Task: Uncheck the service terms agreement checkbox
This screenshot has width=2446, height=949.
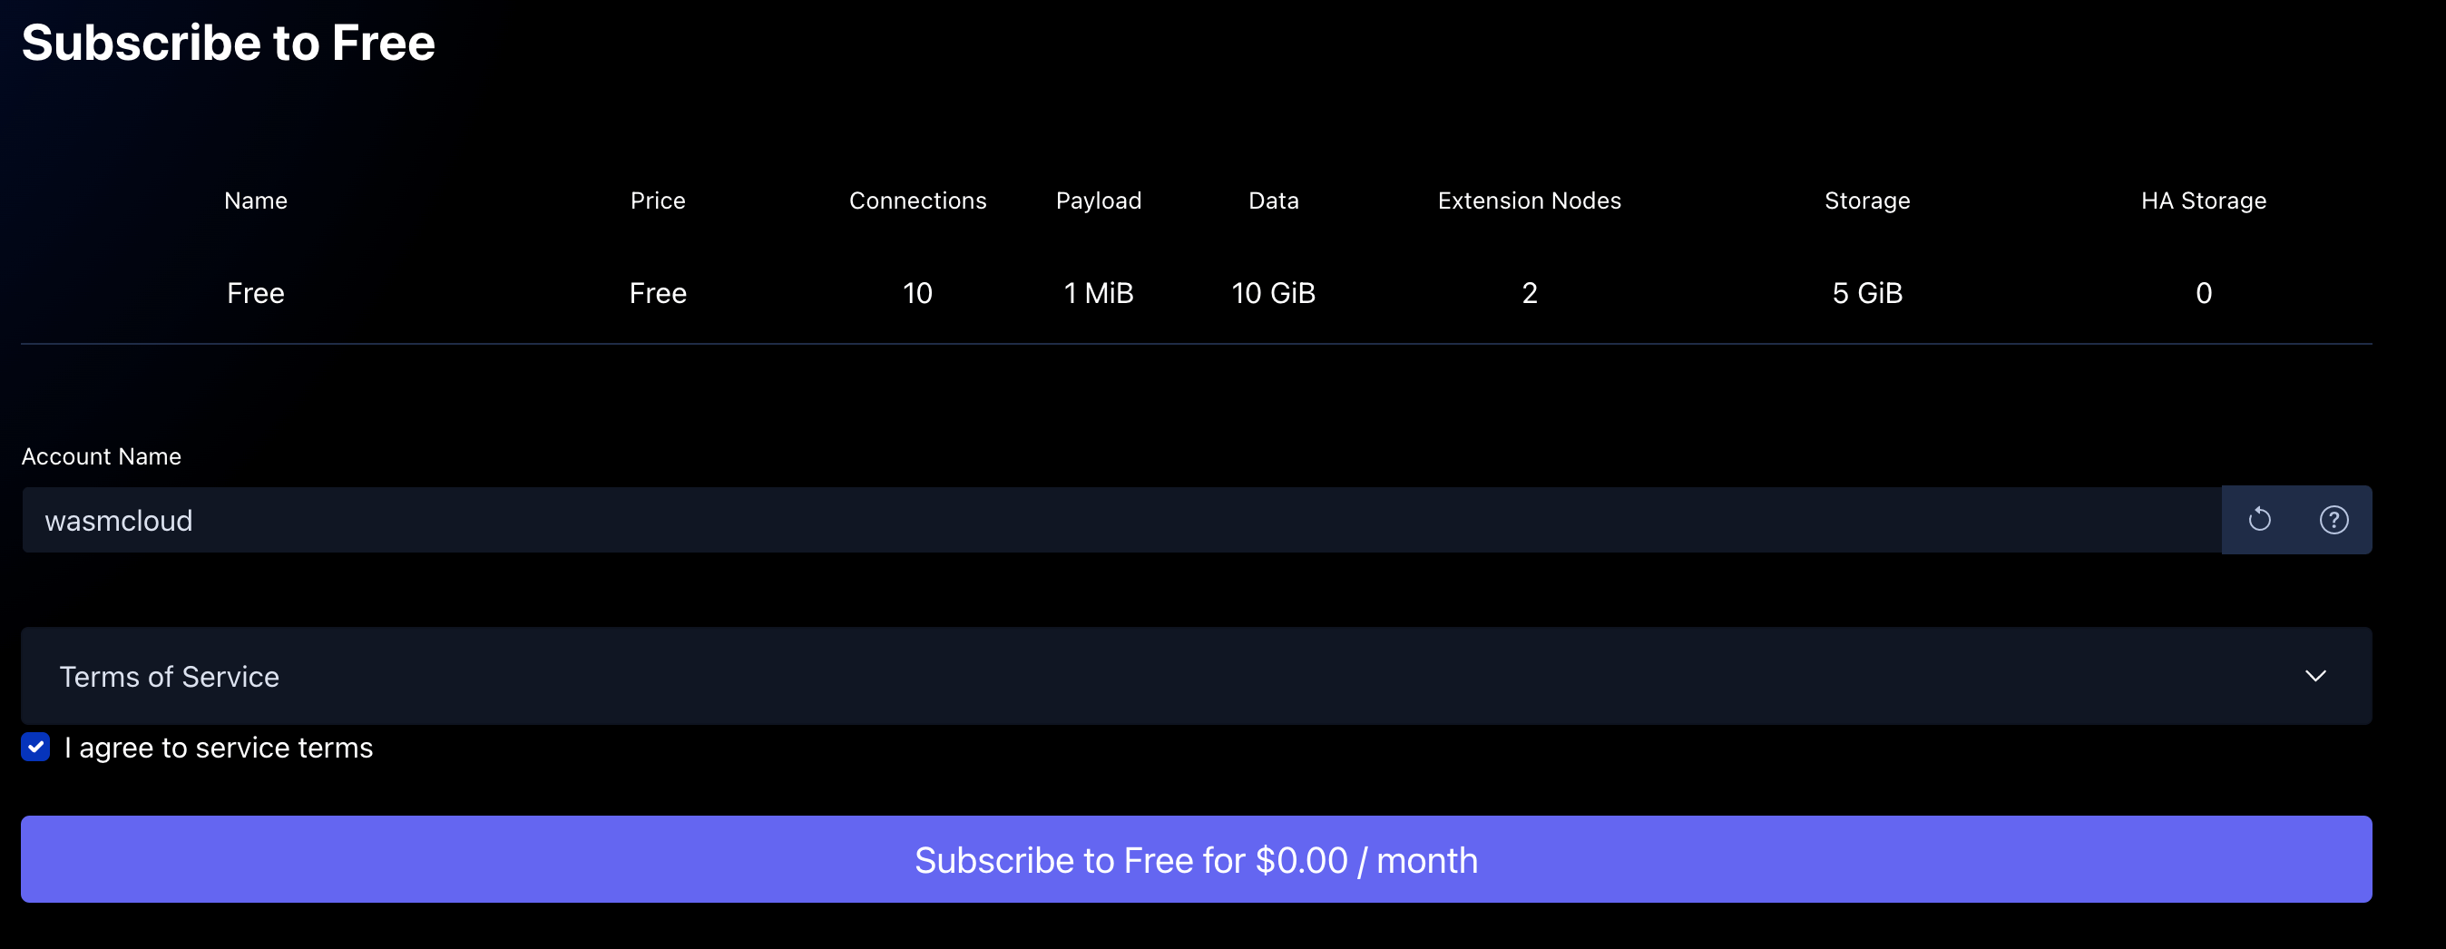Action: 36,747
